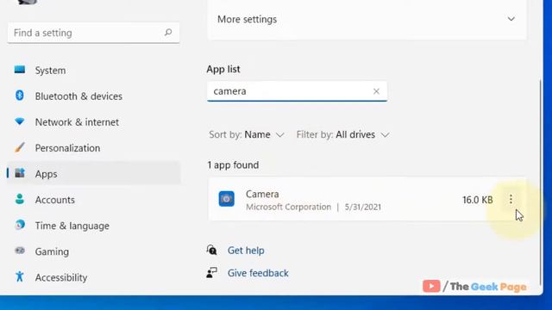
Task: Click the Get help headset icon
Action: point(211,251)
